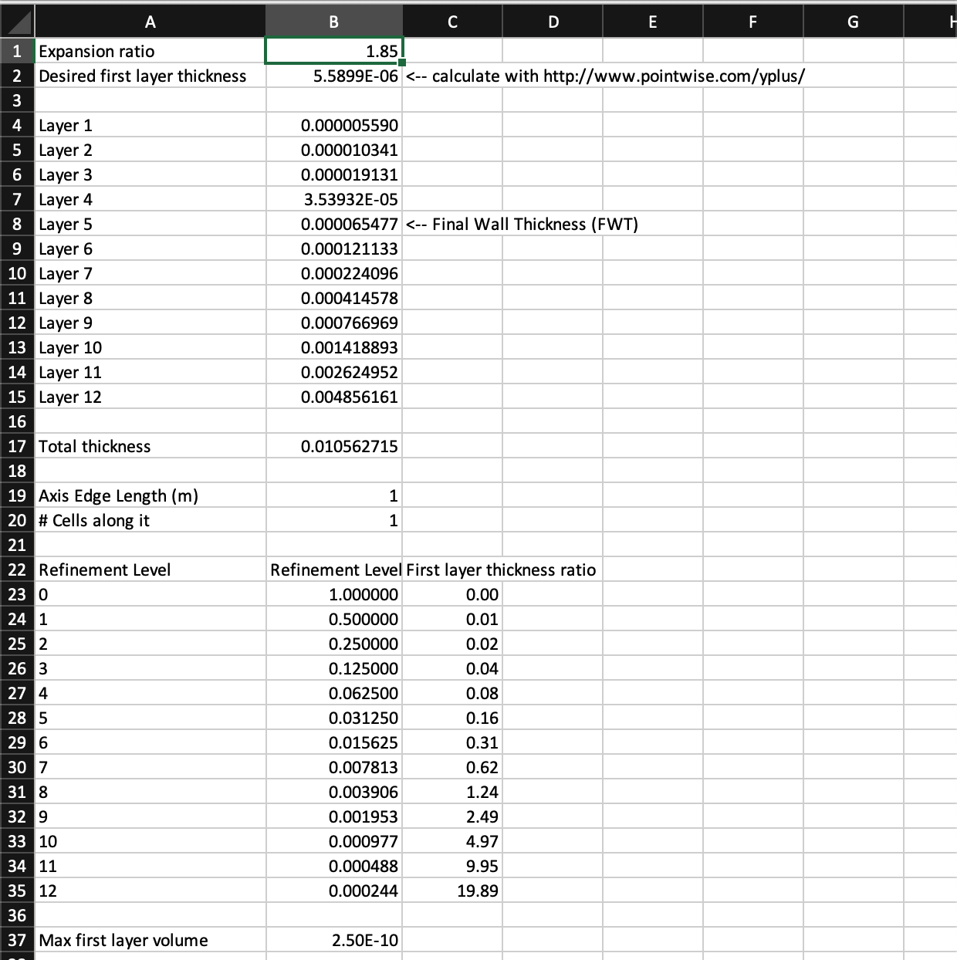The image size is (957, 960).
Task: Click the 'Layer 3' label cell
Action: 150,174
